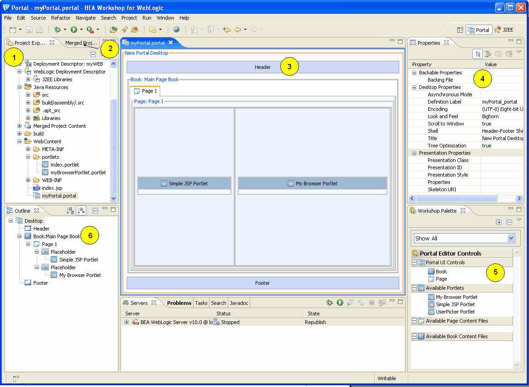
Task: Publish changes to the server
Action: tap(382, 303)
